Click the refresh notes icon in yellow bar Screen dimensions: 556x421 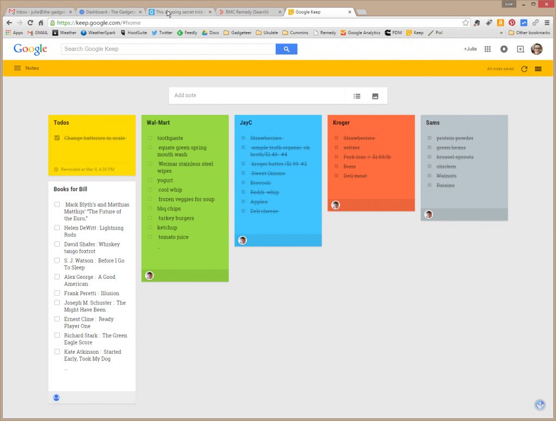[x=524, y=69]
